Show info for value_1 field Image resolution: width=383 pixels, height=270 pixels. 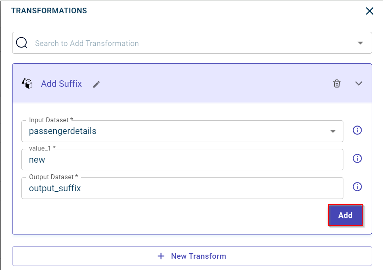[x=357, y=159]
